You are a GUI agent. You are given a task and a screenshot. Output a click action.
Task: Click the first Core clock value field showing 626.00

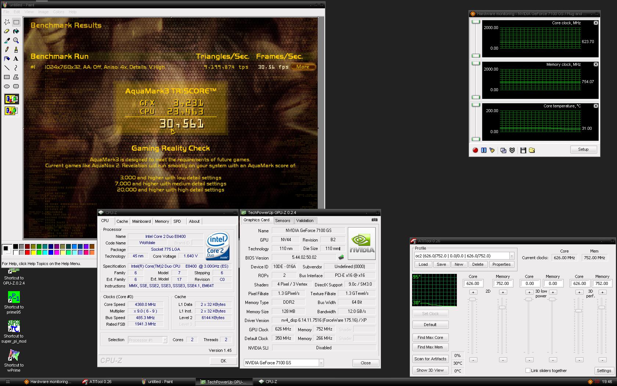click(x=473, y=283)
